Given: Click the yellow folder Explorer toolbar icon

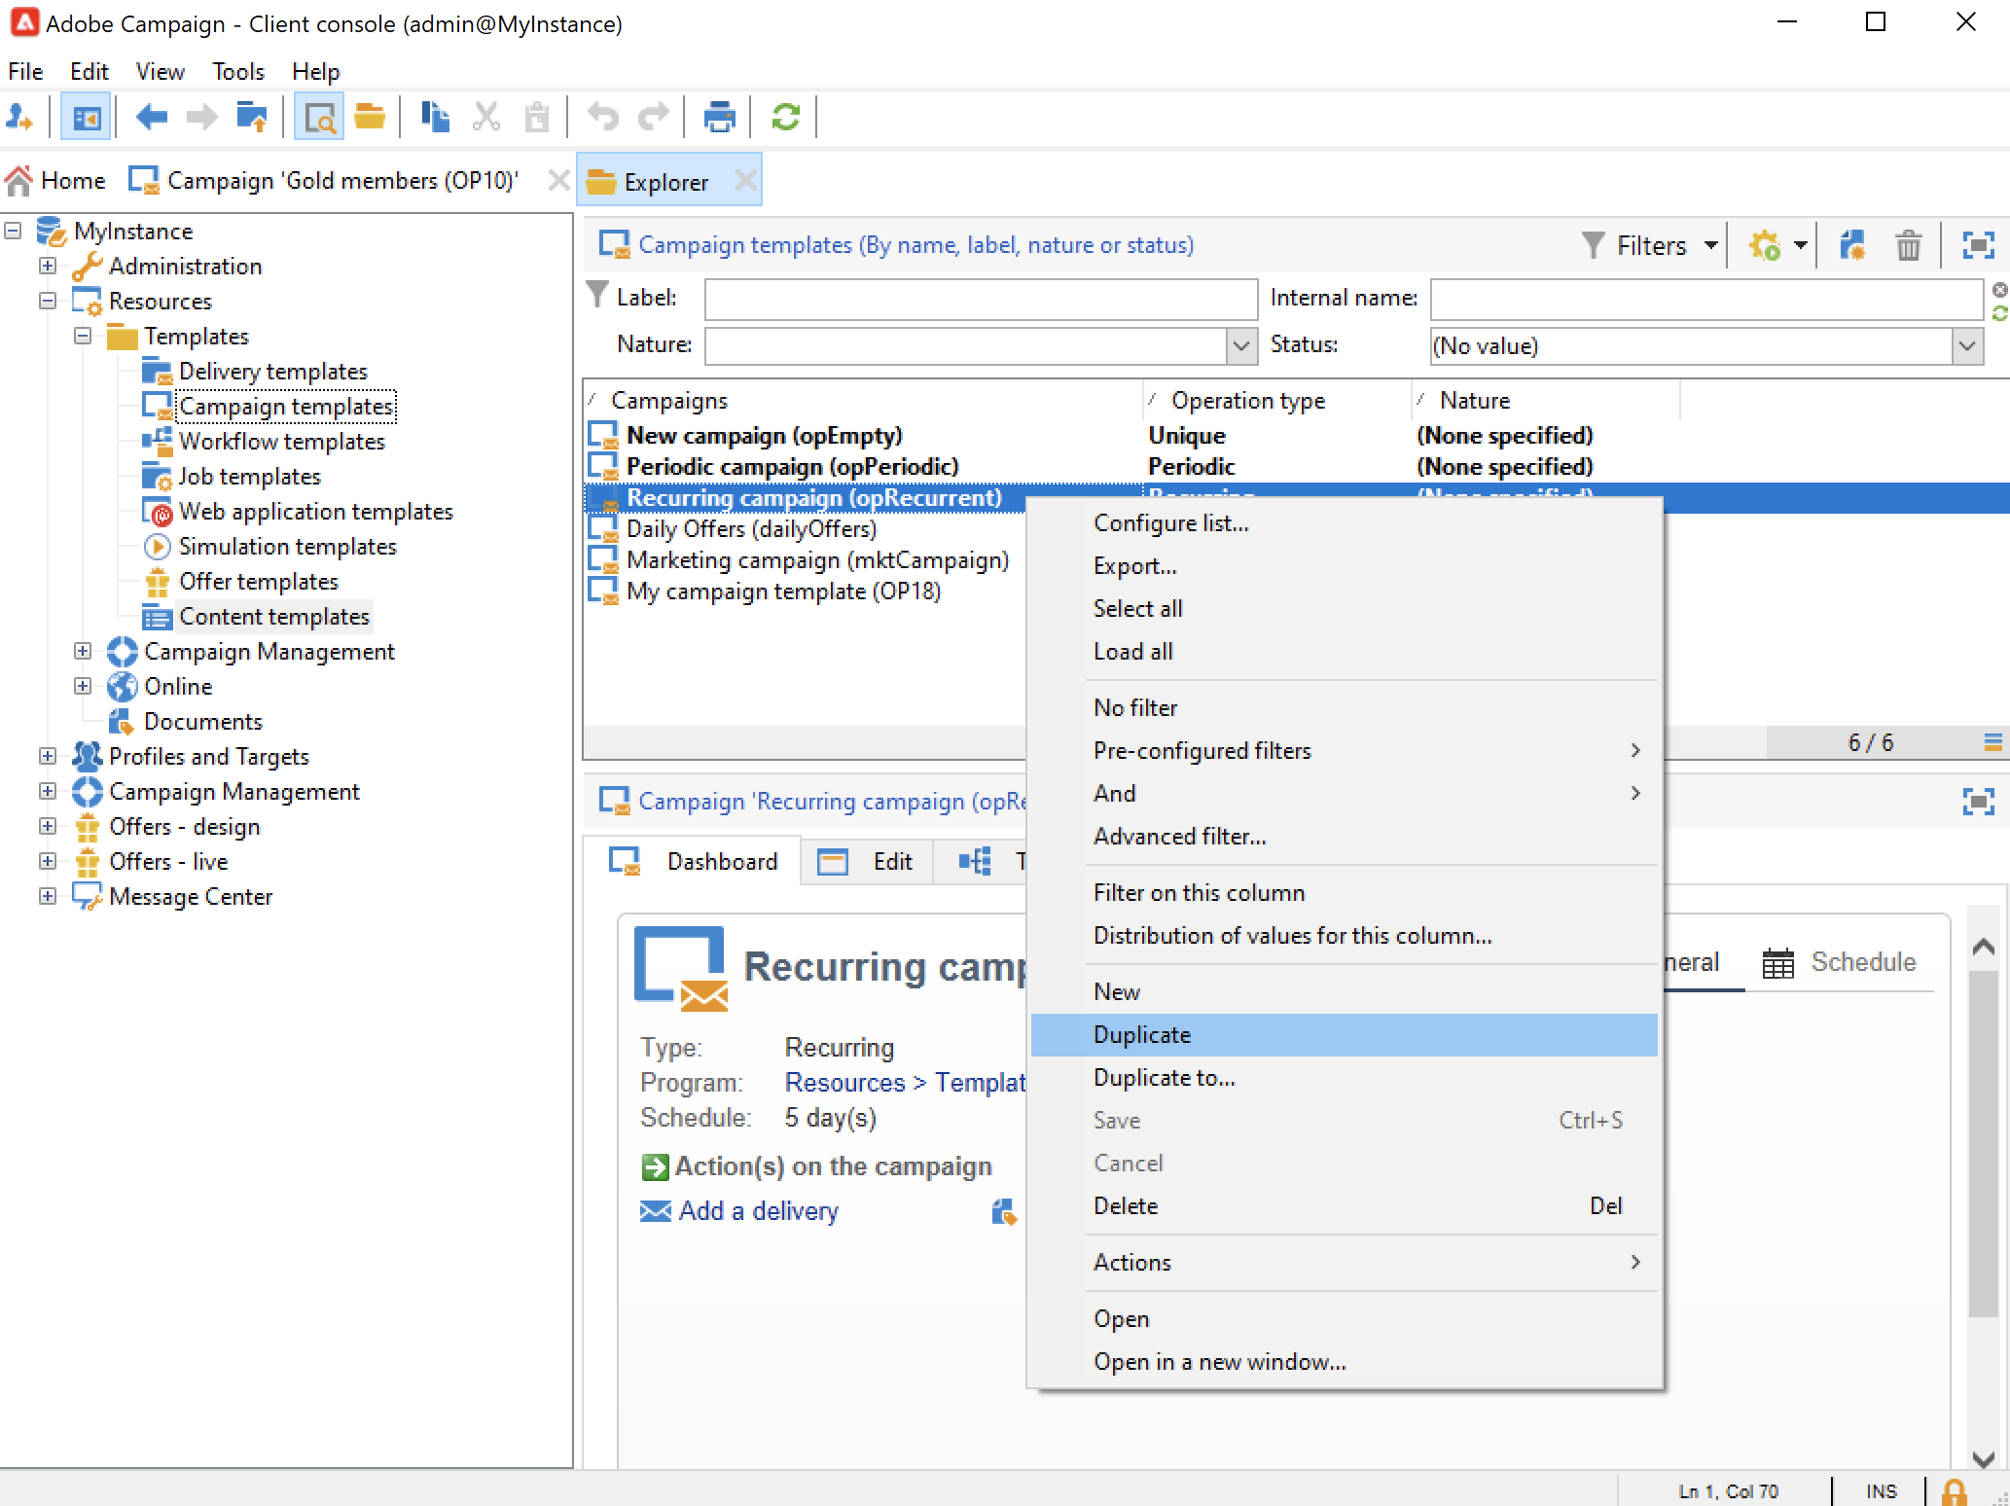Looking at the screenshot, I should 370,118.
